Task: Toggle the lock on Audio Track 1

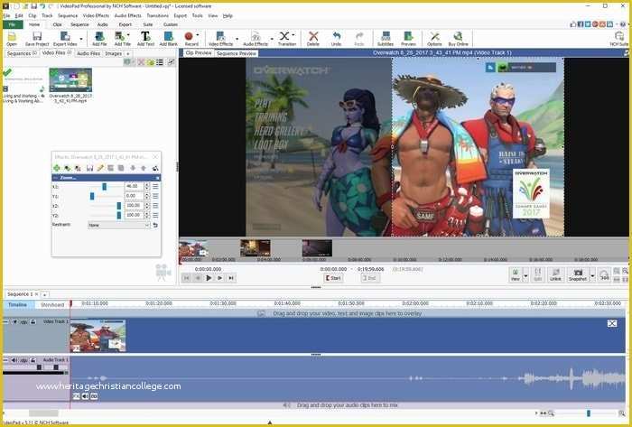Action: [33, 360]
